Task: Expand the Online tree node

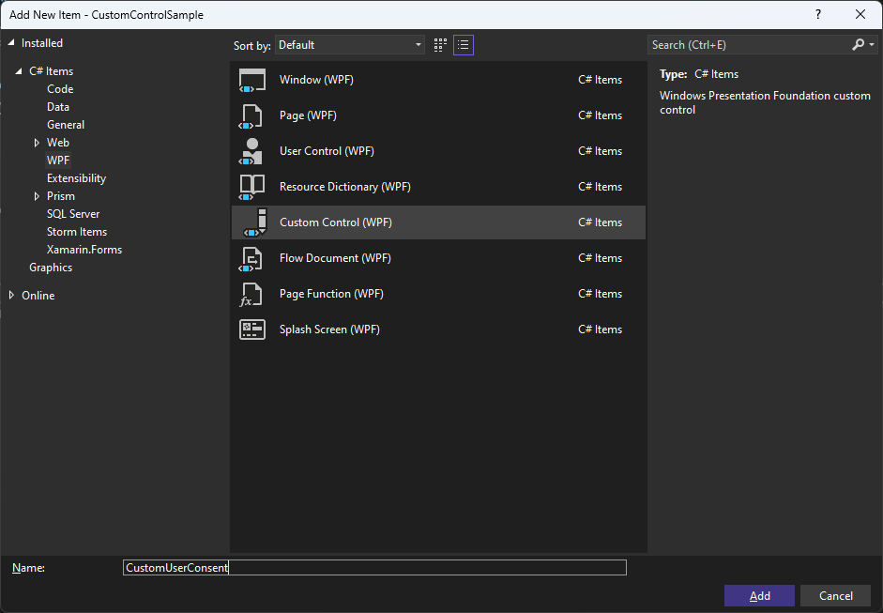Action: coord(11,295)
